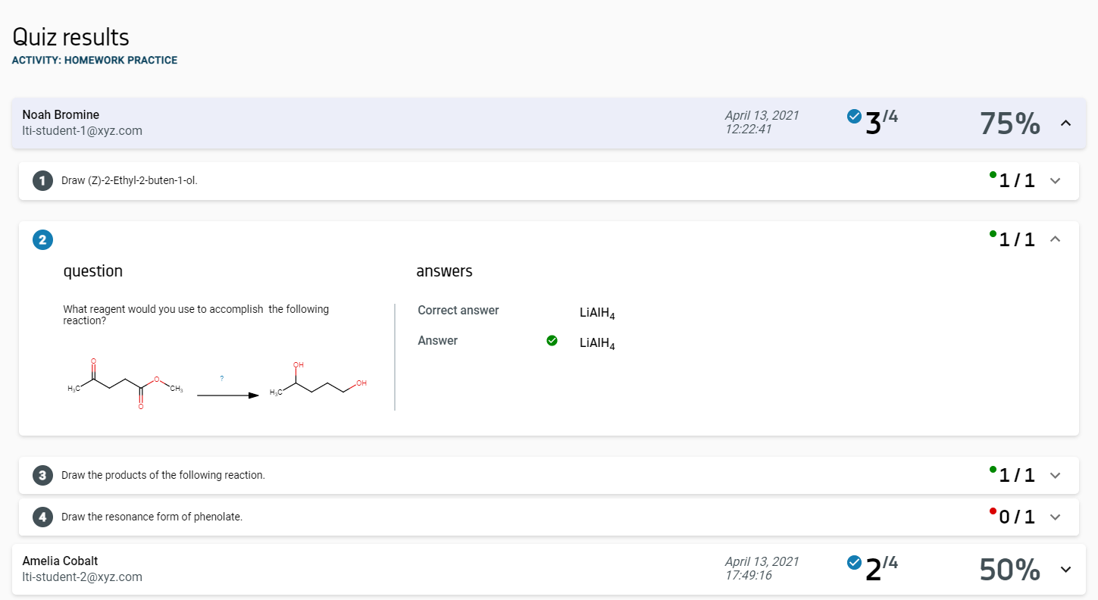Click blue verified checkmark beside Amelia's 2/4 score
1098x600 pixels.
tap(854, 562)
